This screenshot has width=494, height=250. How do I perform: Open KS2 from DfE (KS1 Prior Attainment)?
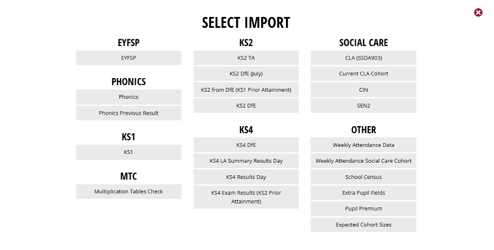pyautogui.click(x=246, y=90)
